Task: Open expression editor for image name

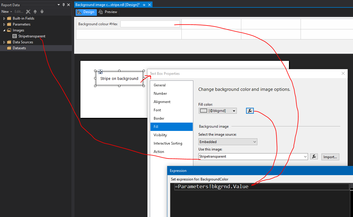Action: (314, 157)
